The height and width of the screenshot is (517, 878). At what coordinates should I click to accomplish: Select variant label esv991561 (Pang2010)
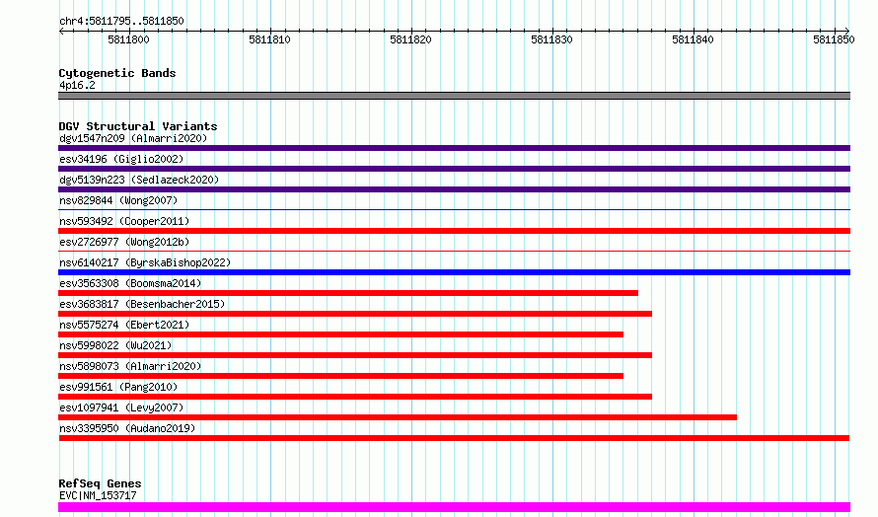pos(118,387)
